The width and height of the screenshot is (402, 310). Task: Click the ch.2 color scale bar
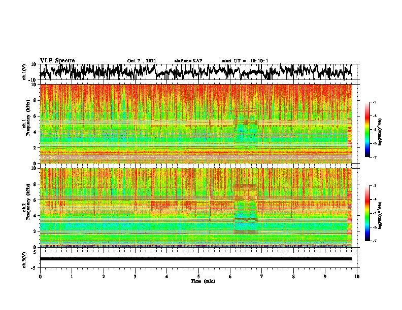[x=367, y=213]
